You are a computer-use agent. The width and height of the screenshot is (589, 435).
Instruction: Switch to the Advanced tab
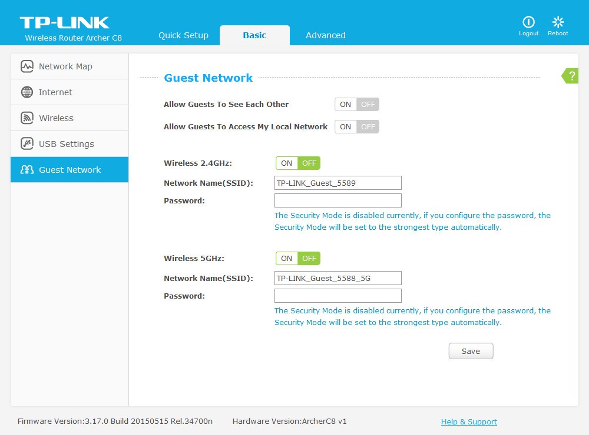[326, 35]
